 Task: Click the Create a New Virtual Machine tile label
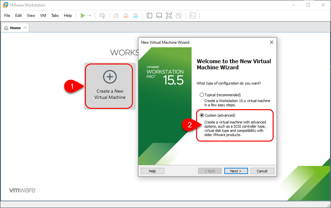[x=110, y=94]
